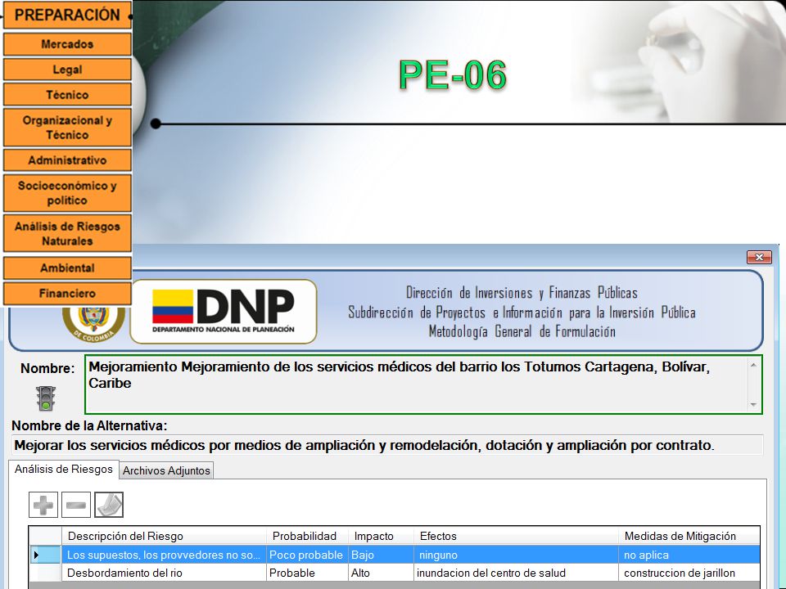Viewport: 786px width, 589px height.
Task: Switch to the Archivos Adjuntos tab
Action: pos(166,470)
